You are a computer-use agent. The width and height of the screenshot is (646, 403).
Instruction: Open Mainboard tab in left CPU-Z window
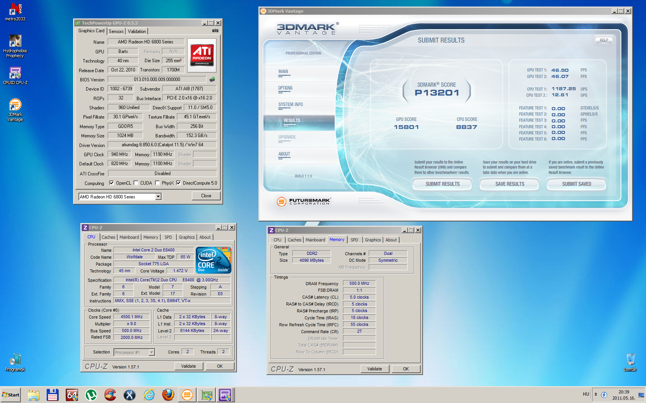coord(129,237)
